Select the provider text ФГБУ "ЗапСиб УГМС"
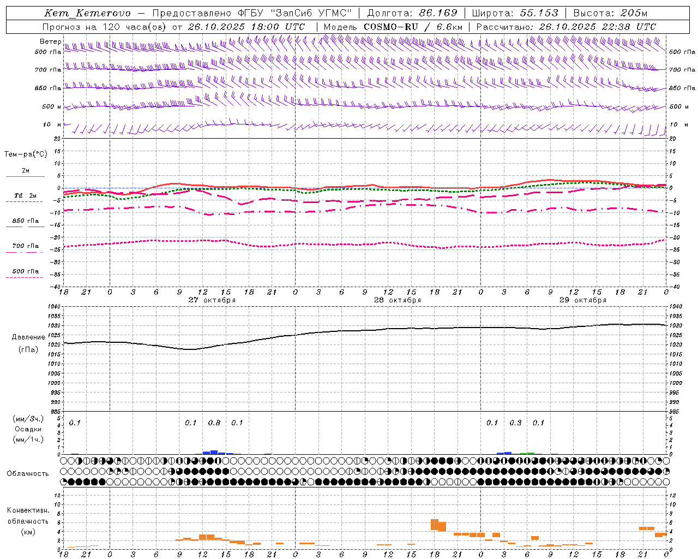 (295, 13)
